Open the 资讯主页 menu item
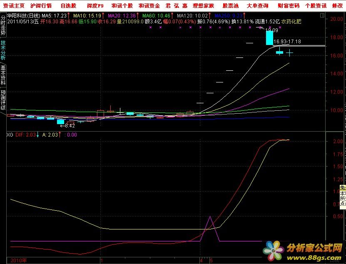Screen dimensions: 346x264 click(x=14, y=5)
